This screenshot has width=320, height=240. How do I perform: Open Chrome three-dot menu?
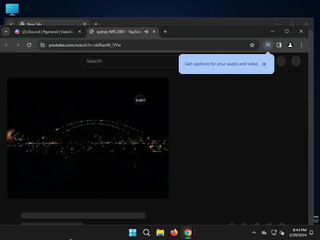pyautogui.click(x=302, y=45)
